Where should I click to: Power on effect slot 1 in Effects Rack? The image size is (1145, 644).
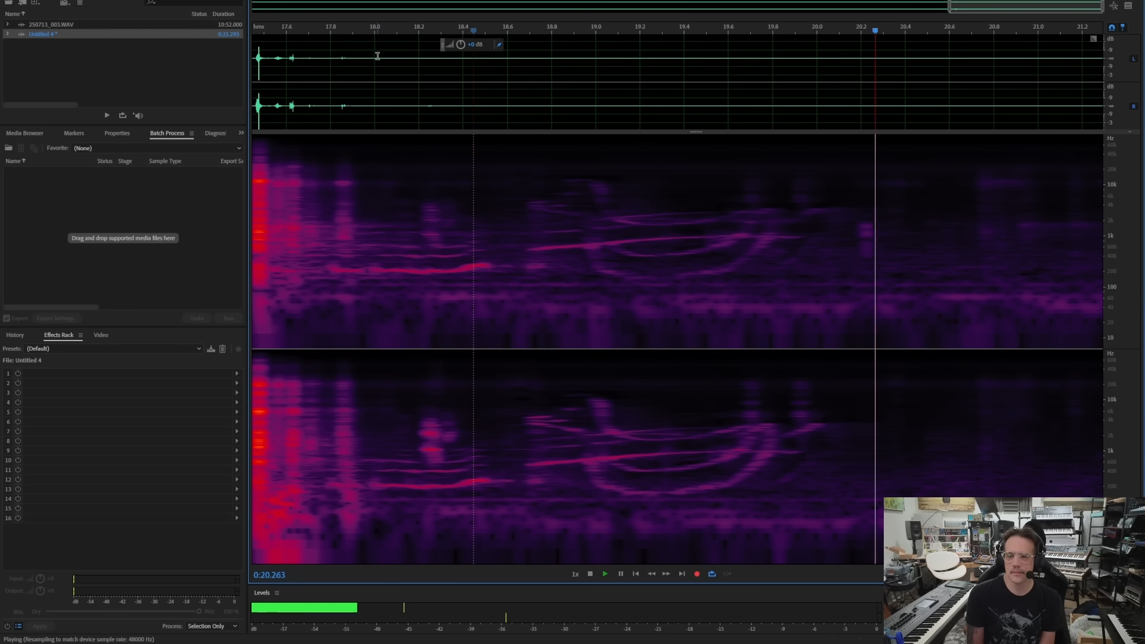[18, 373]
